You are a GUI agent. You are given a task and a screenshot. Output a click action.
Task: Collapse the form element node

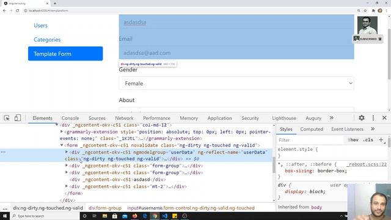[x=62, y=145]
